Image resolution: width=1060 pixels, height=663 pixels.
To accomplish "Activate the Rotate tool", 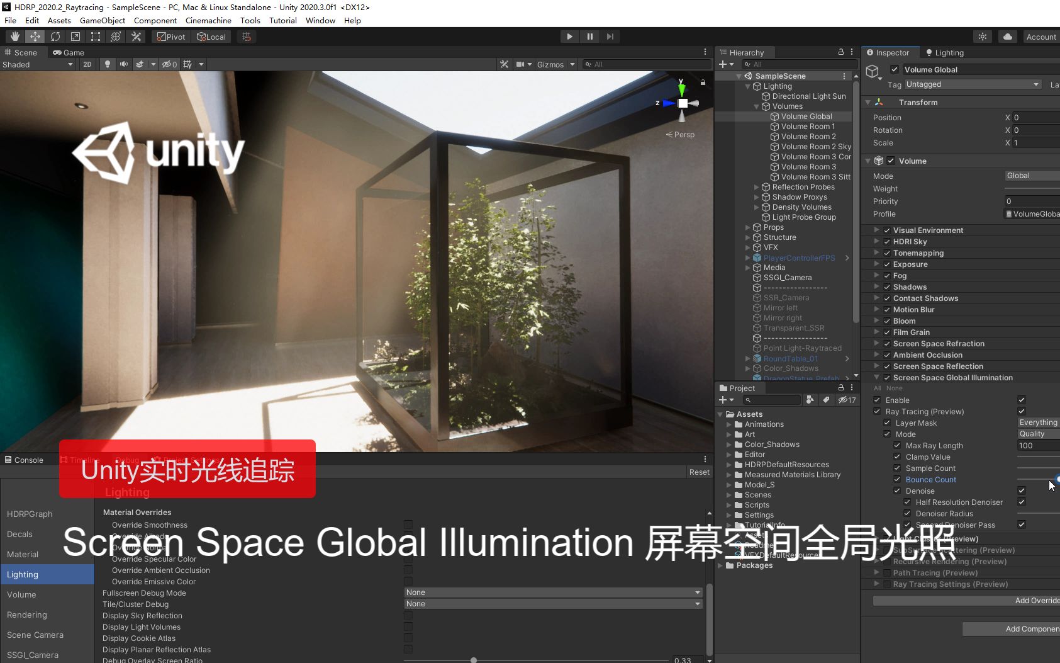I will pyautogui.click(x=55, y=36).
